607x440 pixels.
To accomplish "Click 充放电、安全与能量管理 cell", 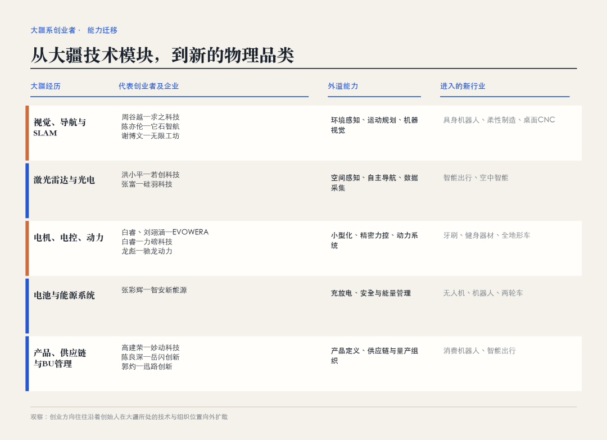I will tap(370, 293).
